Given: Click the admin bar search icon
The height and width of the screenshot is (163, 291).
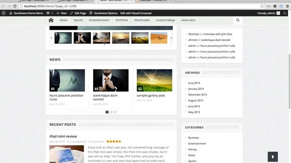Looking at the screenshot, I should [285, 13].
